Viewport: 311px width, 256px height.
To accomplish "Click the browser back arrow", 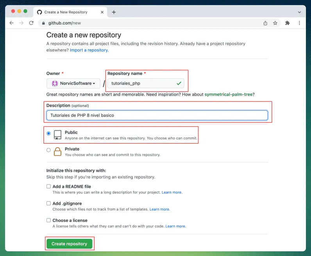I will click(x=11, y=23).
